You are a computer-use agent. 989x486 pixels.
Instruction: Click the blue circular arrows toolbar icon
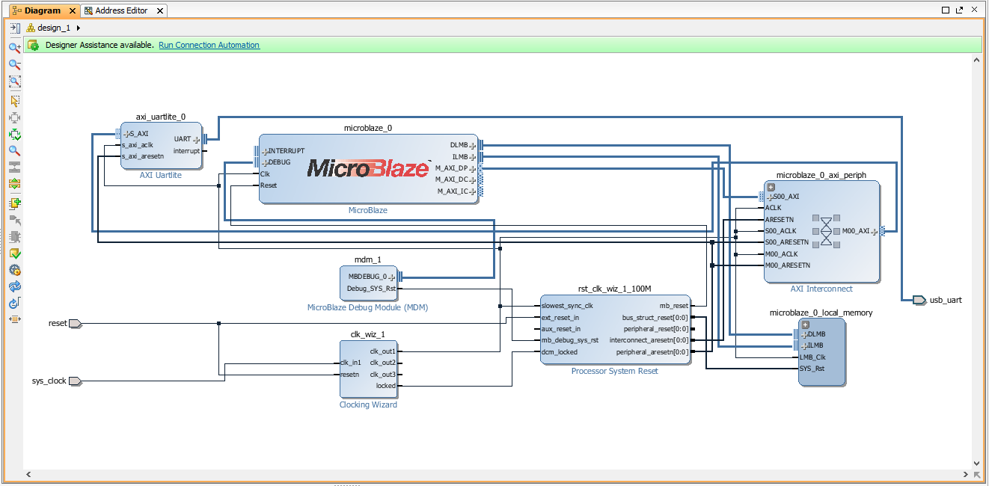coord(14,286)
